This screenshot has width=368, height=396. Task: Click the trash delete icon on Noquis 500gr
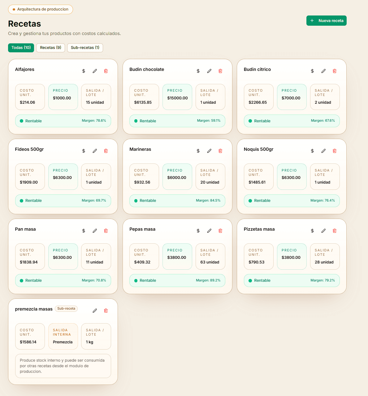[335, 151]
